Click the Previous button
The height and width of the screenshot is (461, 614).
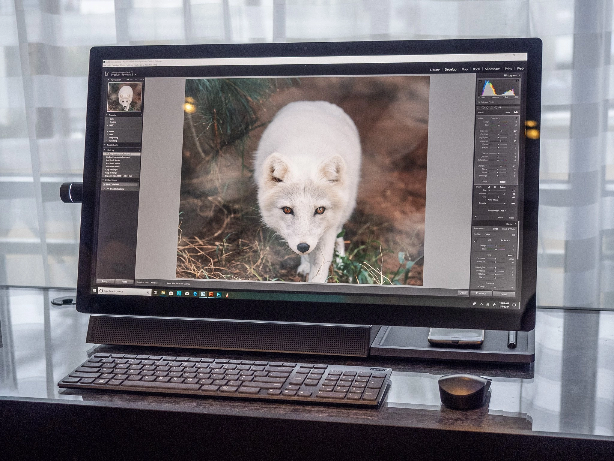pos(481,294)
